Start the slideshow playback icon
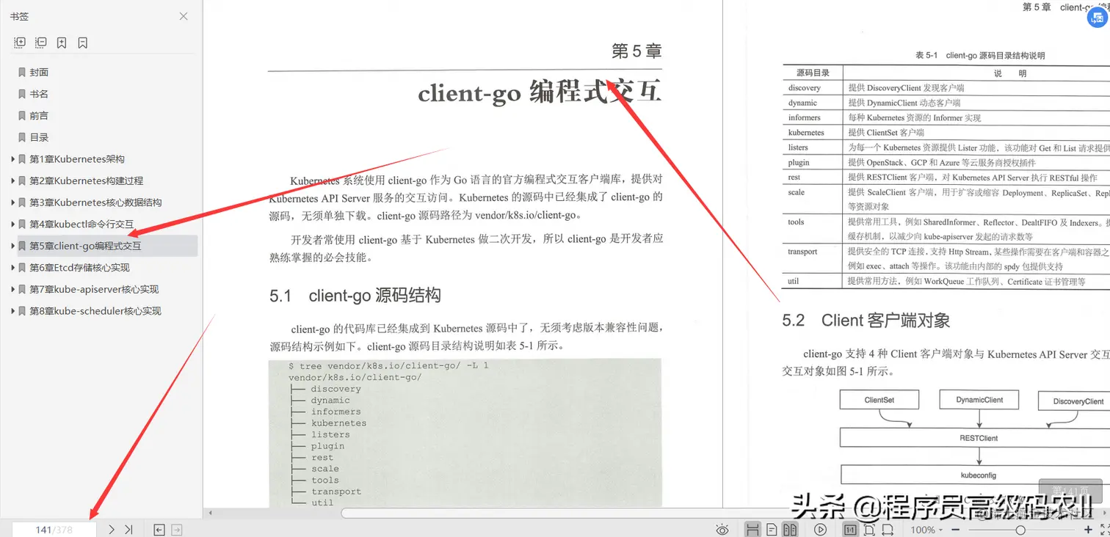 (x=821, y=529)
